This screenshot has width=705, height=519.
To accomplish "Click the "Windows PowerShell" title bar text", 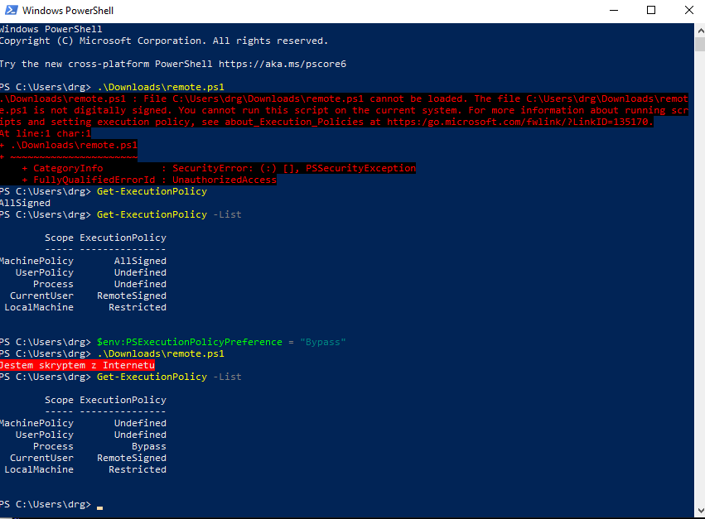I will [68, 10].
